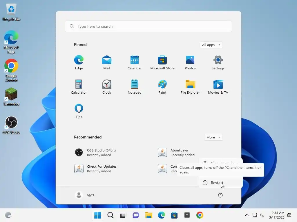The height and width of the screenshot is (222, 297).
Task: Select OBS Studio desktop shortcut
Action: point(11,125)
